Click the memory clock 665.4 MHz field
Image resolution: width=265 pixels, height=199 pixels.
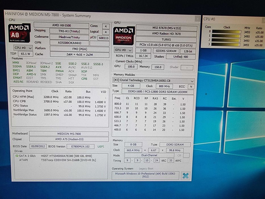click(133, 150)
